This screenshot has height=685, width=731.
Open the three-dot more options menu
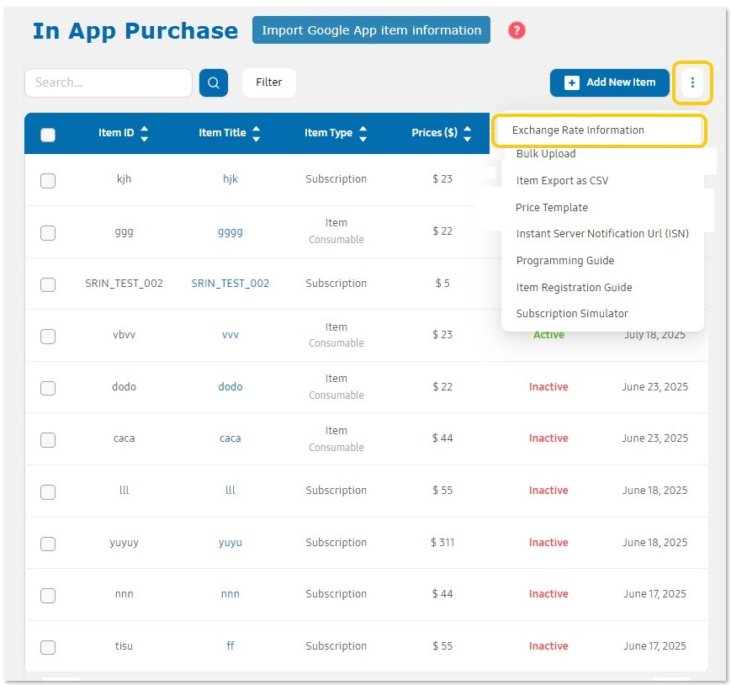[x=692, y=82]
